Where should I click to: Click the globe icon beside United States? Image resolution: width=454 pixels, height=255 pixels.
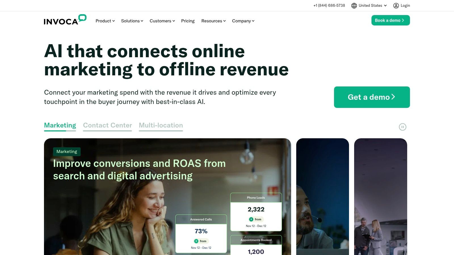[354, 6]
